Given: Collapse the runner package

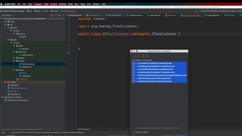Looking at the screenshot, I should tap(14, 61).
